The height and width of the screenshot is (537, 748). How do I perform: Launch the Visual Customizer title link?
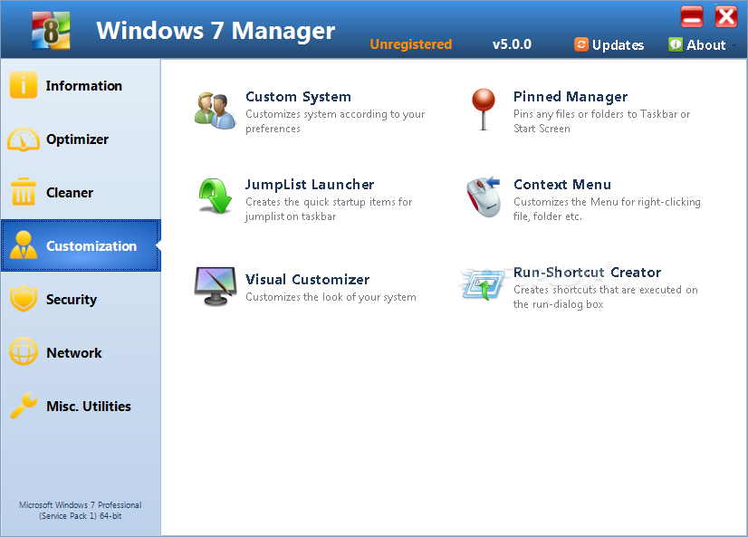pos(307,280)
